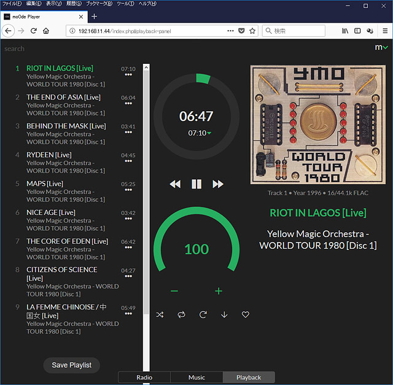Click the YMO World Tour 1980 album cover
Screen dimensions: 393x385
(x=318, y=125)
